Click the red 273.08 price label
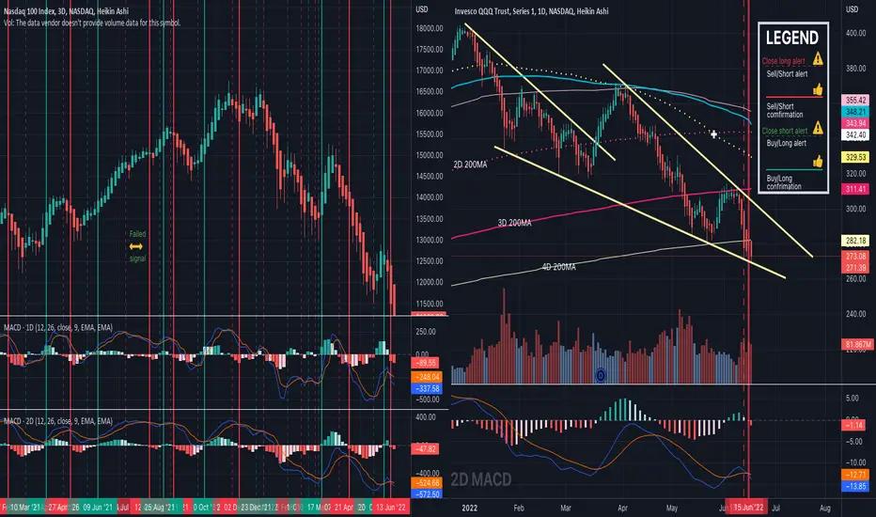 tap(855, 256)
